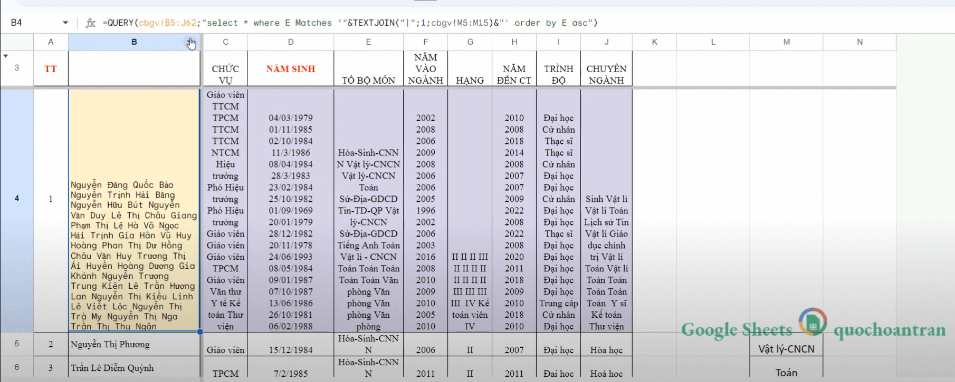Click the NĂM SINH header cell
The width and height of the screenshot is (955, 382).
click(290, 68)
